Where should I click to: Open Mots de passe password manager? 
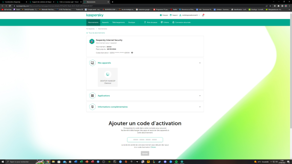coord(151,22)
